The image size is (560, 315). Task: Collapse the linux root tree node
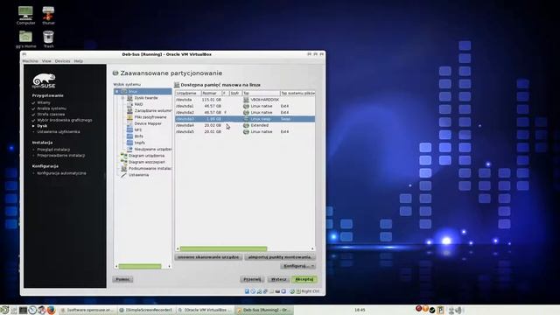(116, 92)
